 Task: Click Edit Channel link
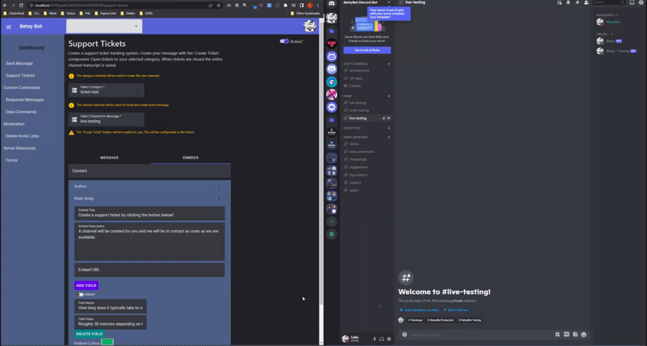point(455,310)
